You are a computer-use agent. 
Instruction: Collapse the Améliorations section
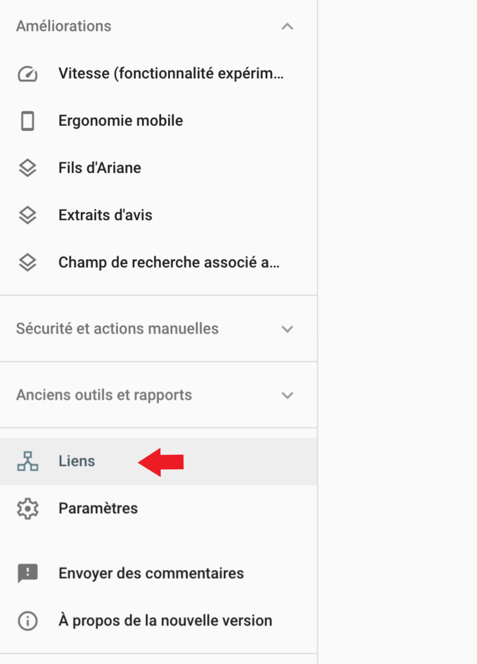pyautogui.click(x=287, y=26)
